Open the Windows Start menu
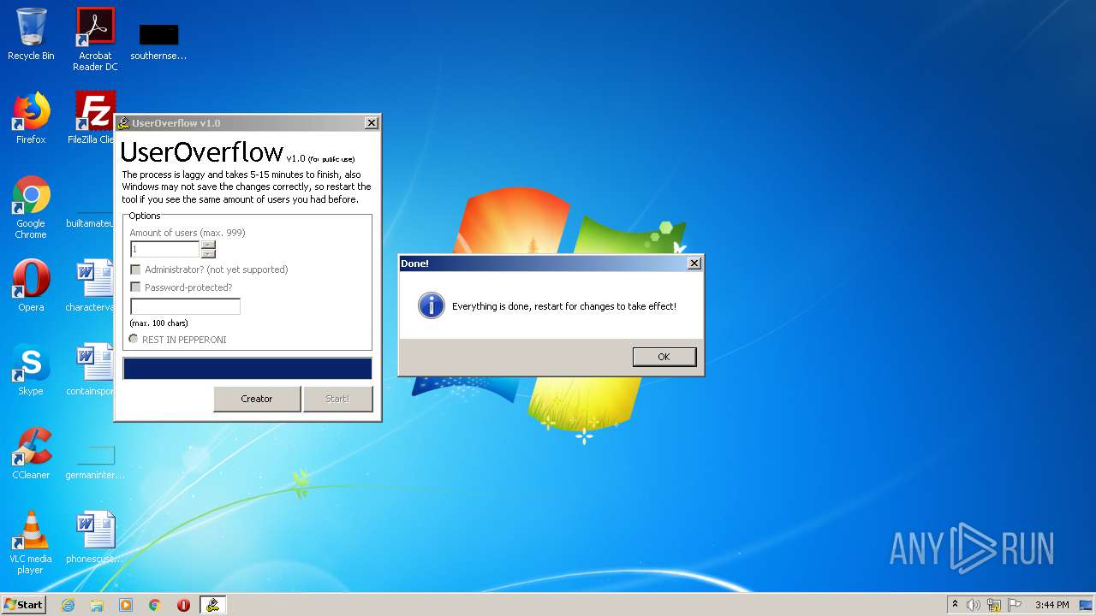The image size is (1096, 616). click(24, 604)
